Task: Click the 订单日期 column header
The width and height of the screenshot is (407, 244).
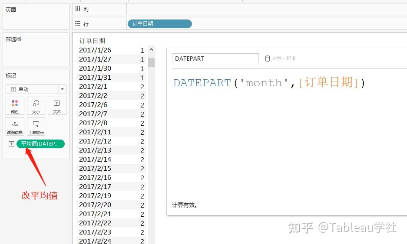Action: pyautogui.click(x=92, y=41)
